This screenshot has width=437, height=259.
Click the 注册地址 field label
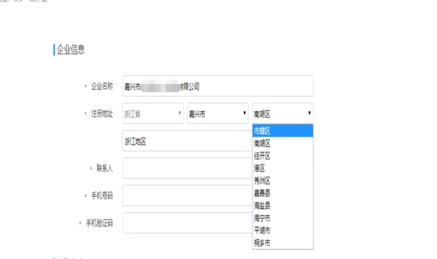coord(102,114)
